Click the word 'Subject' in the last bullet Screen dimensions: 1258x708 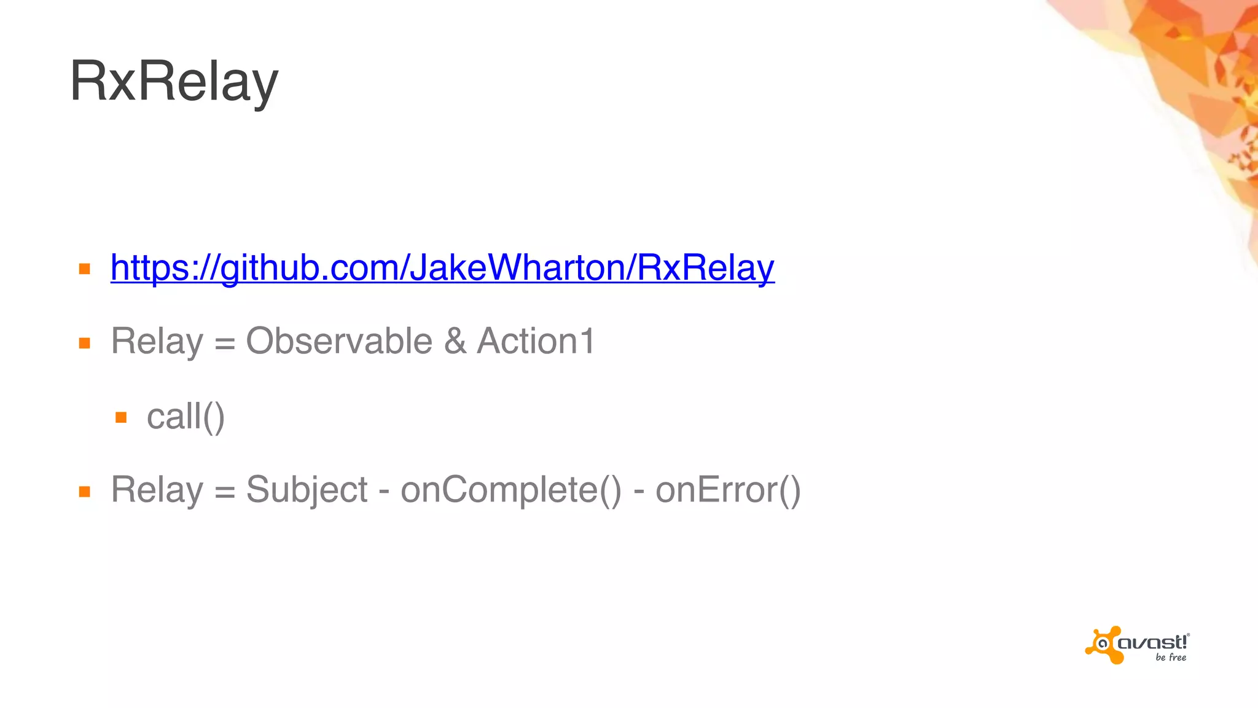tap(307, 490)
